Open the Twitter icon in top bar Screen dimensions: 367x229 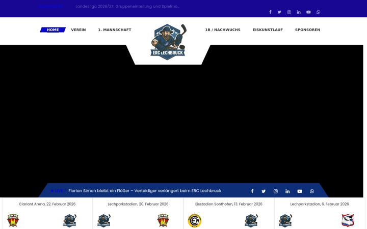[x=279, y=12]
